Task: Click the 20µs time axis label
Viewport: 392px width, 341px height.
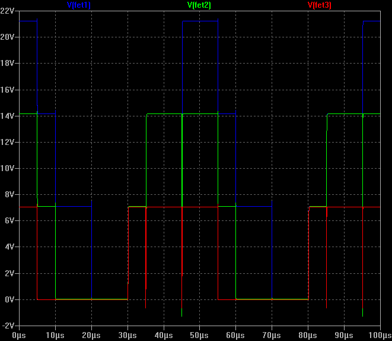Action: pyautogui.click(x=91, y=336)
